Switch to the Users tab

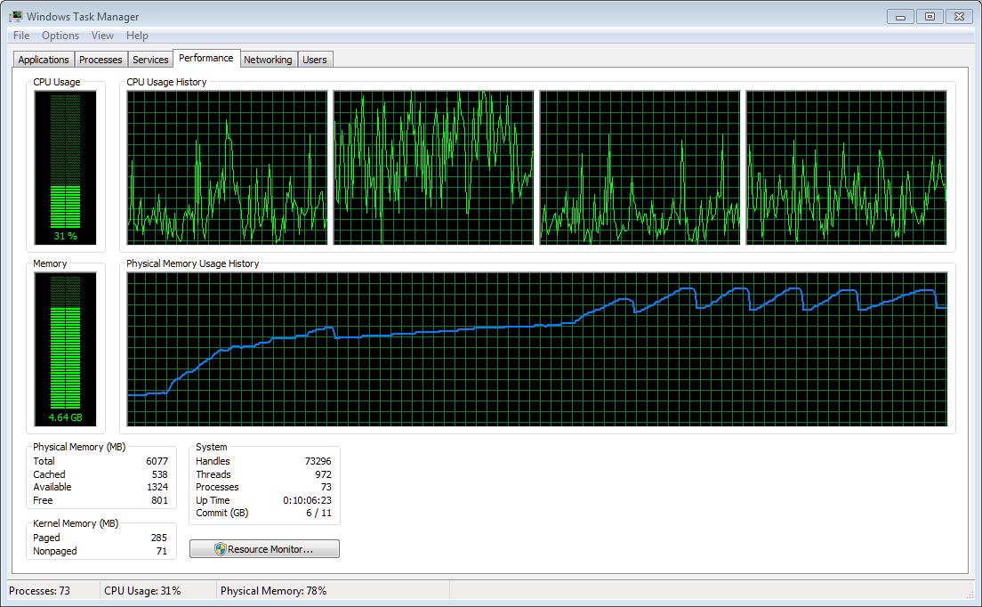pos(315,60)
